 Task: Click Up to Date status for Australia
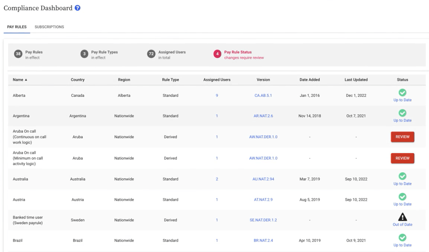[402, 184]
